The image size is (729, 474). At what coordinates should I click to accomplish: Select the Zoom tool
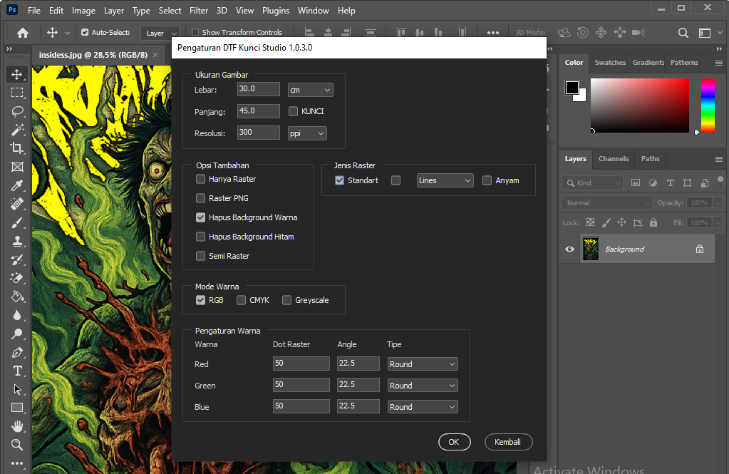point(17,445)
